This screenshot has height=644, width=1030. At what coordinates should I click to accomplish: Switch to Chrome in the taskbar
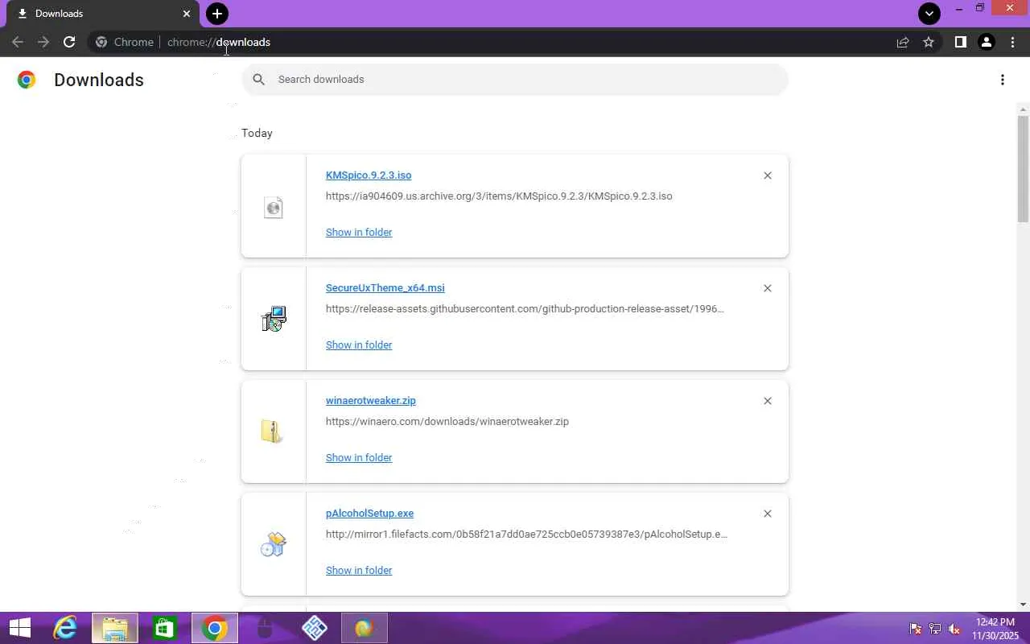215,628
